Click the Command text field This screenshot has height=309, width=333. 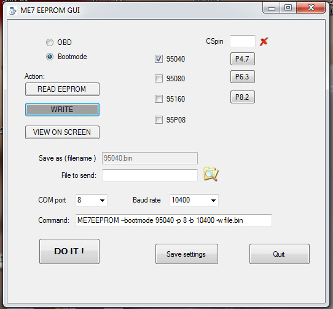click(x=174, y=220)
